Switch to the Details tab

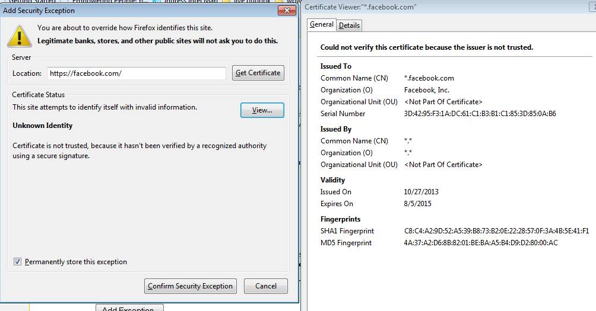(349, 25)
